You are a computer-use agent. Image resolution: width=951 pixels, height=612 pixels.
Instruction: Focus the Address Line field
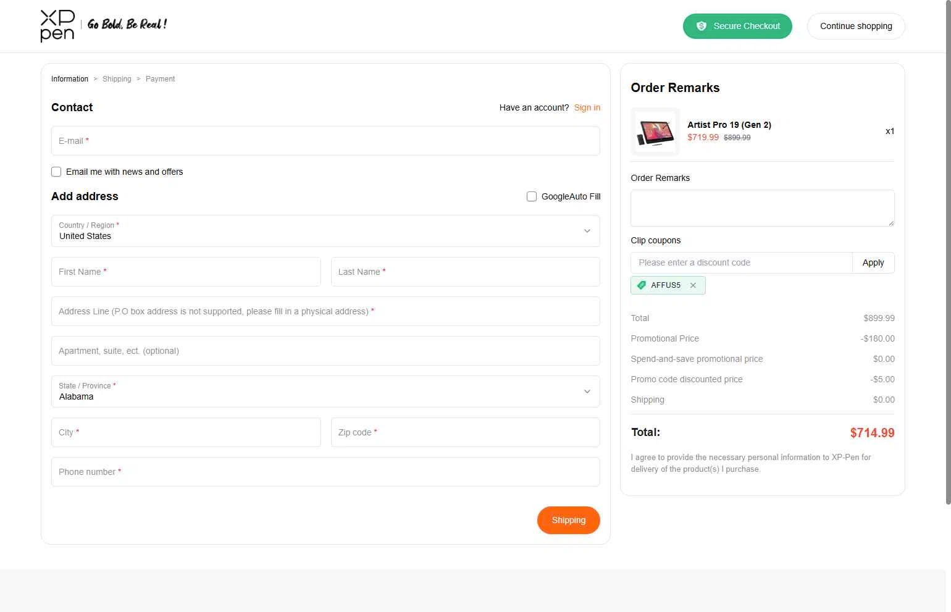[x=325, y=311]
